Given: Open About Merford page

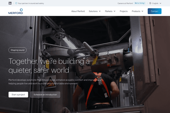Looking at the screenshot, I should pyautogui.click(x=78, y=11).
